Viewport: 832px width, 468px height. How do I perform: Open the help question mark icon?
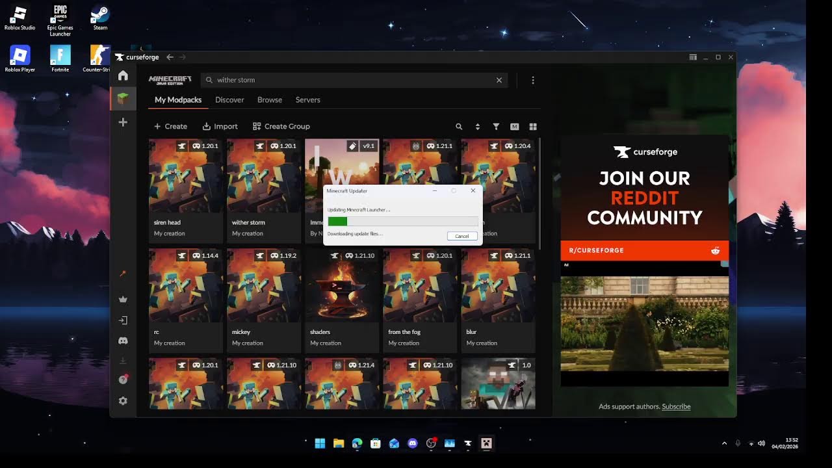point(123,380)
